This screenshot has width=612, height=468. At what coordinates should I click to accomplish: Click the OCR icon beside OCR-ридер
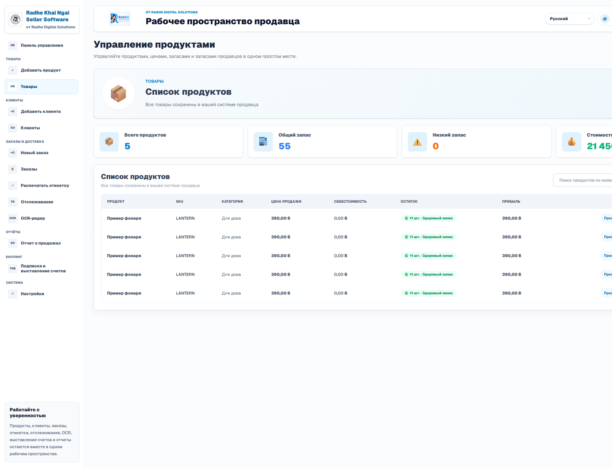coord(12,218)
